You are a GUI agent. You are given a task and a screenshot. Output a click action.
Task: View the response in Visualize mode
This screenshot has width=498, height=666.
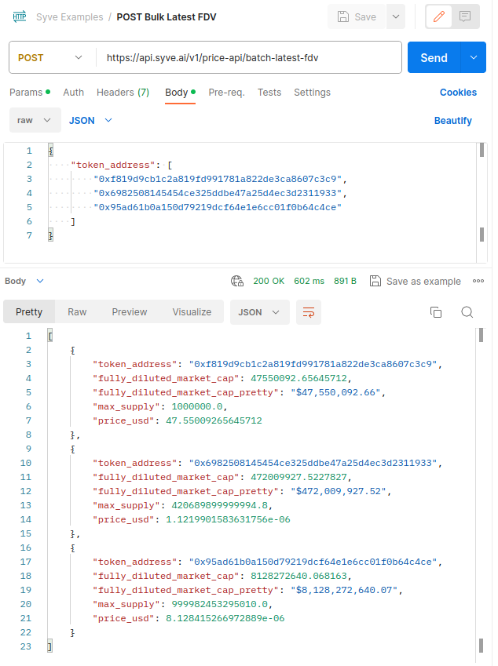tap(192, 311)
